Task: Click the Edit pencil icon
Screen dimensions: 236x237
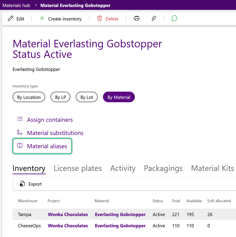Action: coord(10,18)
